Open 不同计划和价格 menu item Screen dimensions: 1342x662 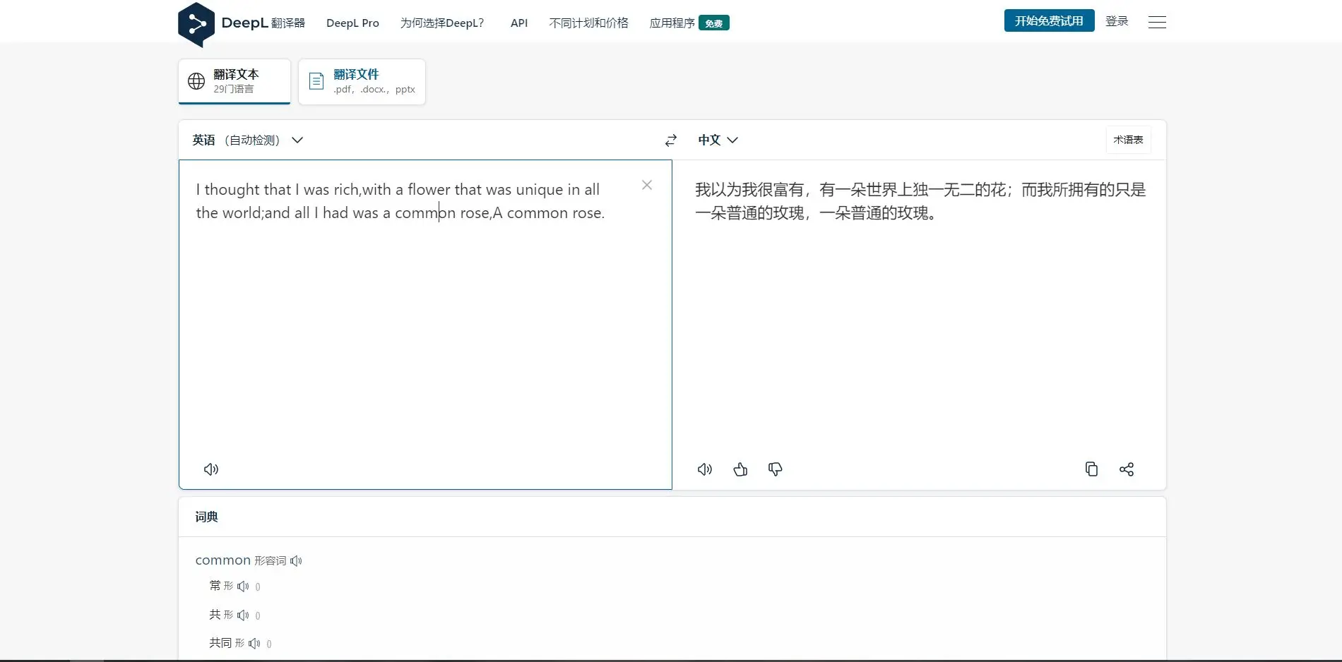point(588,23)
